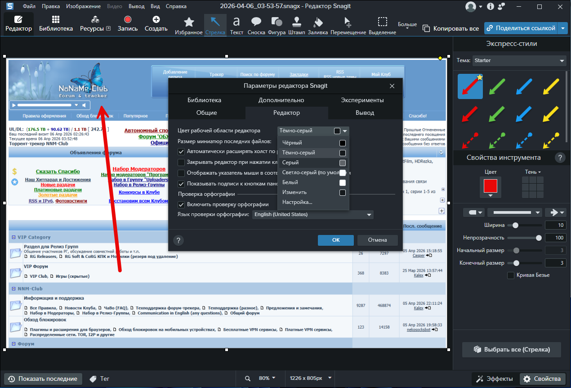
Task: Open help icon in Tool Properties header
Action: pyautogui.click(x=560, y=158)
